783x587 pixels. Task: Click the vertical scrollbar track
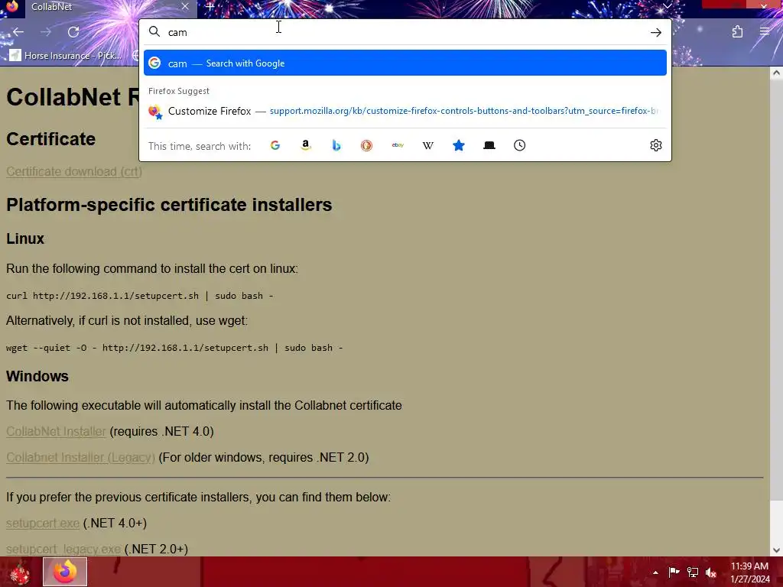pyautogui.click(x=776, y=521)
